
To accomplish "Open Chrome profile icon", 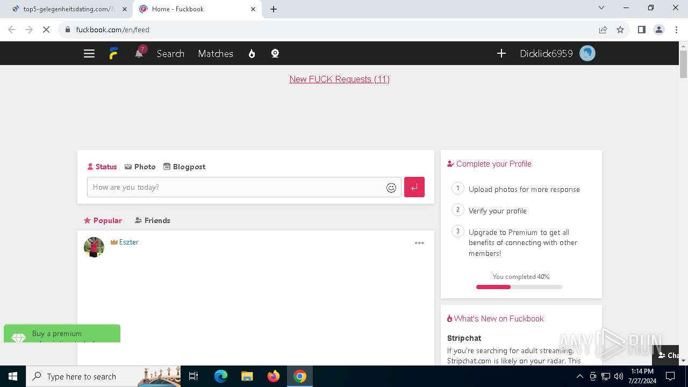I will (x=659, y=30).
